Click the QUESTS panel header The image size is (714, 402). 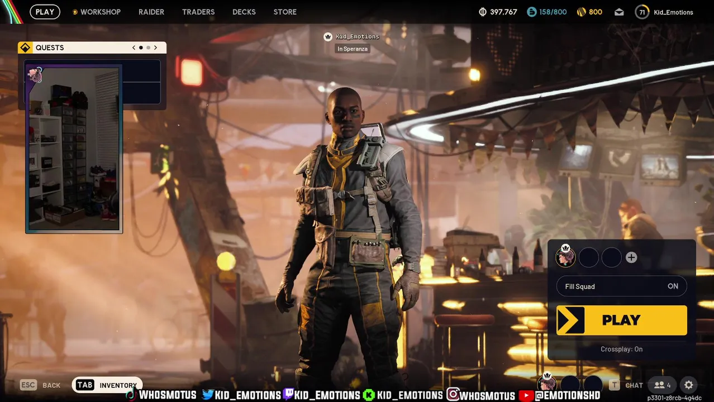point(92,47)
